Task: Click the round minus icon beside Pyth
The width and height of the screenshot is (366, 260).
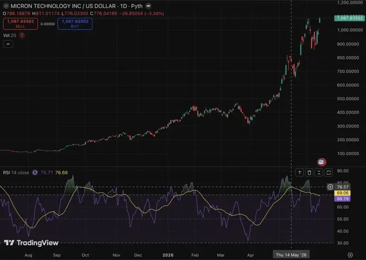Action: tap(148, 6)
